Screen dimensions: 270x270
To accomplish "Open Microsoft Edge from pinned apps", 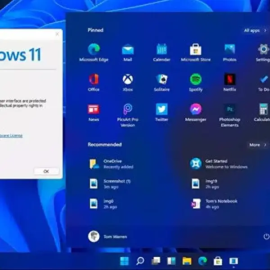I will coord(94,49).
